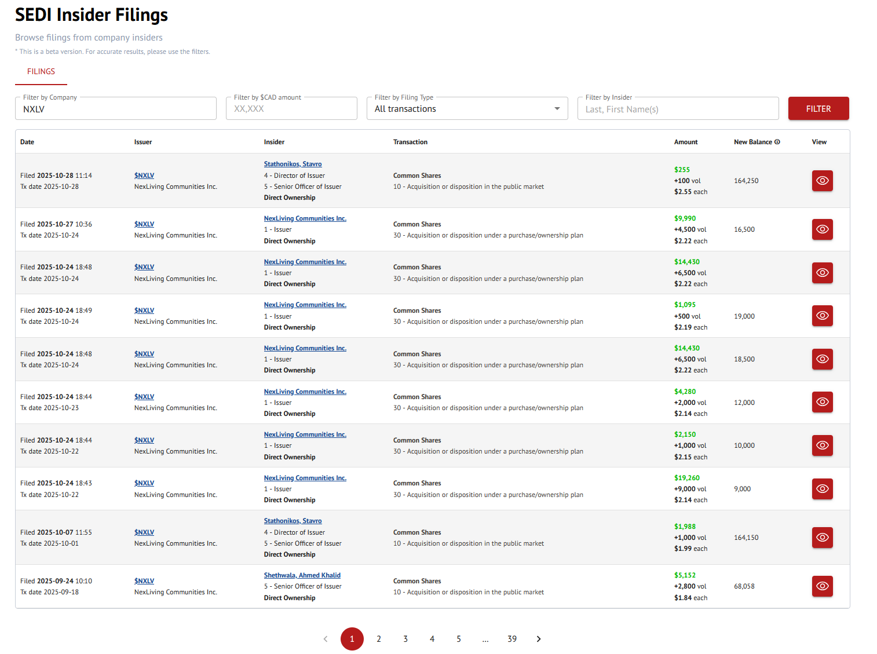This screenshot has width=877, height=654.
Task: Click NexLiving Communities Inc. insider link for $1,095
Action: click(x=305, y=305)
